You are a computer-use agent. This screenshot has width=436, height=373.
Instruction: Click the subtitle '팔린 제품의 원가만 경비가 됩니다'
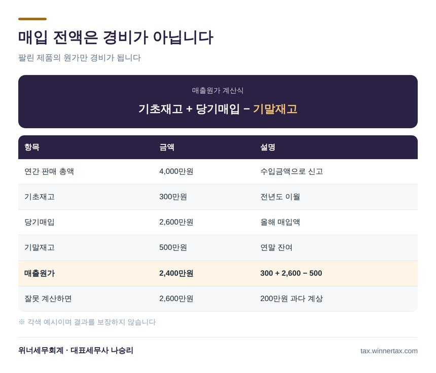pyautogui.click(x=80, y=58)
